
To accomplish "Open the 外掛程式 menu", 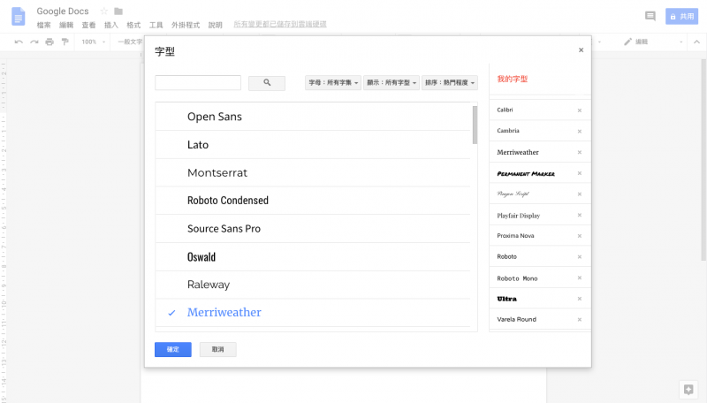I will point(186,26).
